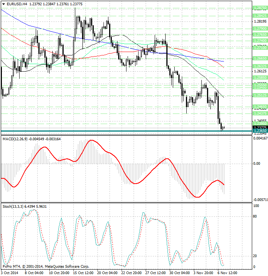
Task: Click the red MACD signal line peak
Action: (x=91, y=141)
